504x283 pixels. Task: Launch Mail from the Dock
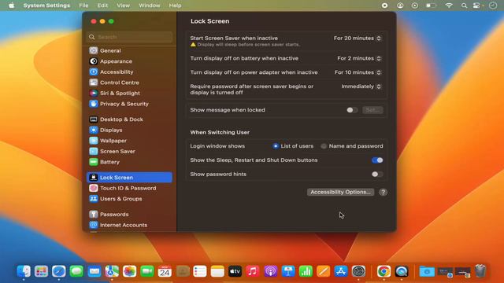click(94, 271)
